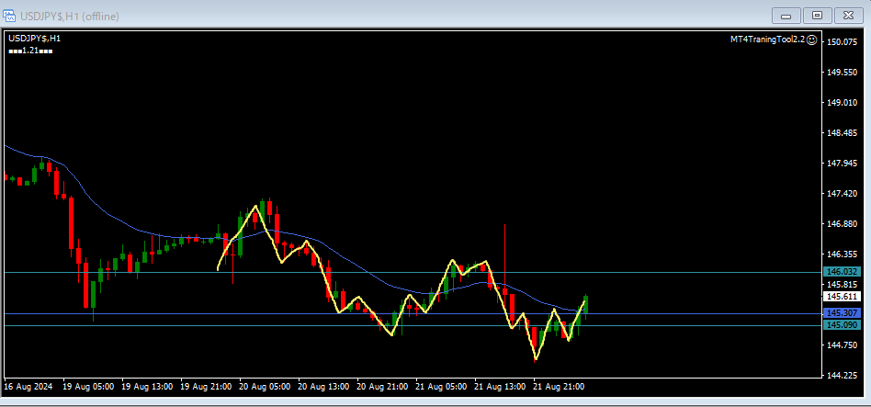
Task: Click the 146.032 price level tag
Action: click(842, 272)
